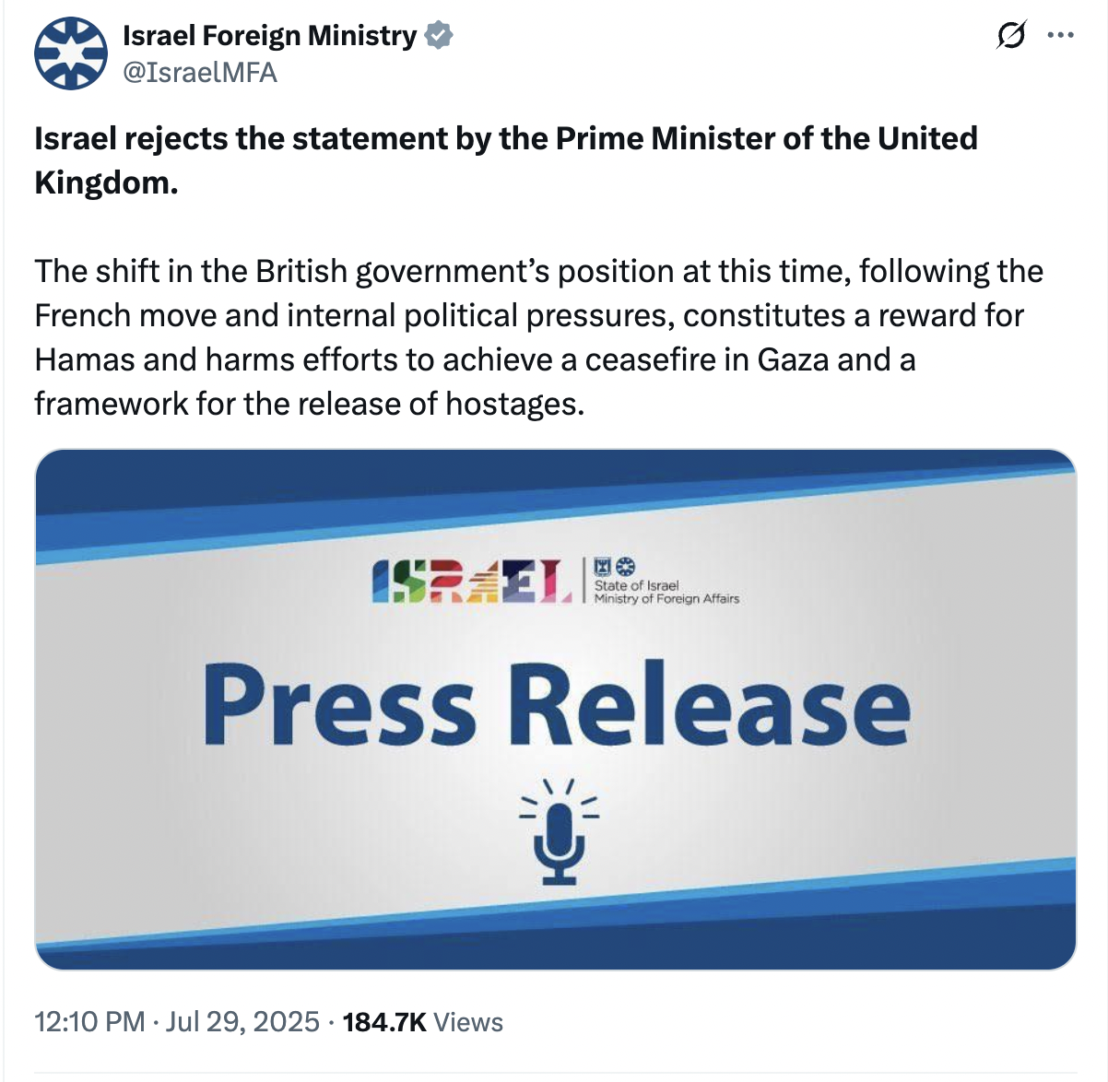Viewport: 1108px width, 1082px height.
Task: Click the paragraph about British government's position
Action: pos(539,337)
